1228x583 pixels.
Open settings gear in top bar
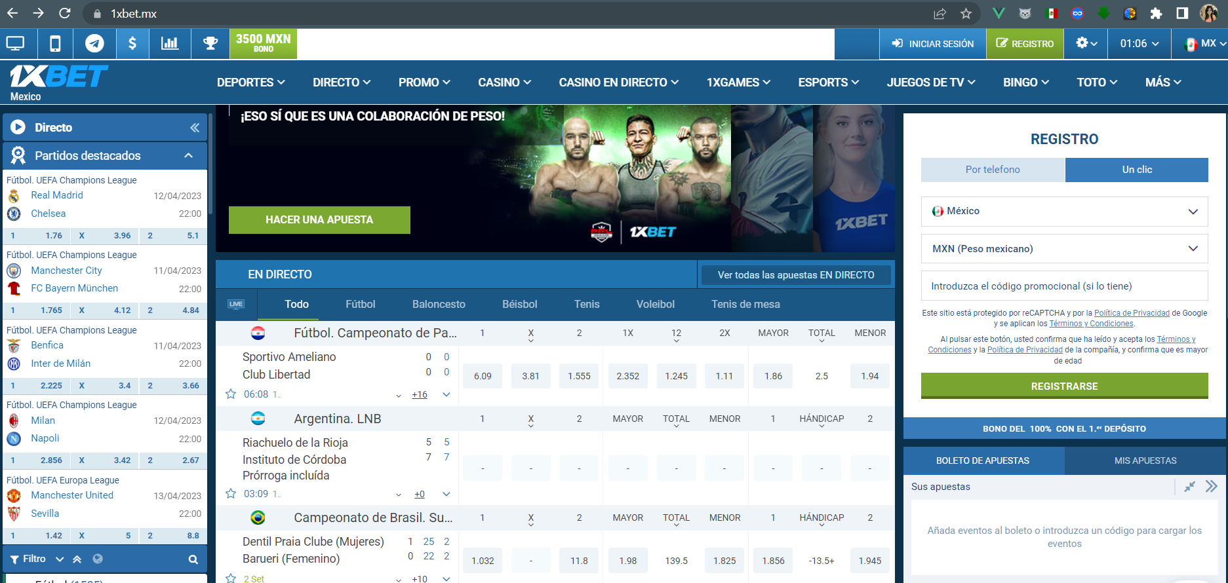pos(1086,43)
